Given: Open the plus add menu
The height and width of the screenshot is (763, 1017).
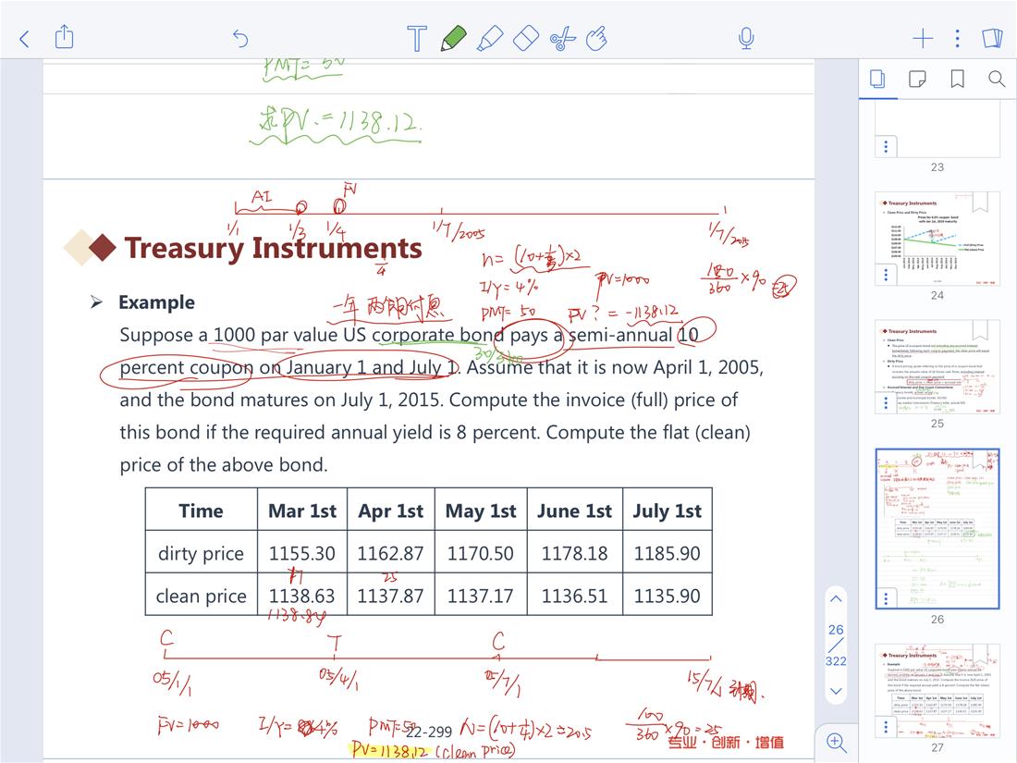Looking at the screenshot, I should click(x=922, y=38).
